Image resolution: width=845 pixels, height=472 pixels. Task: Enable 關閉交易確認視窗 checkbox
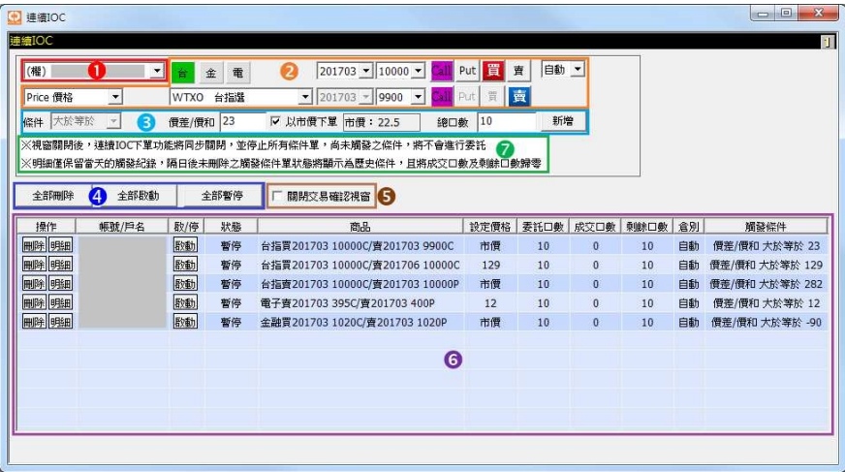[277, 196]
